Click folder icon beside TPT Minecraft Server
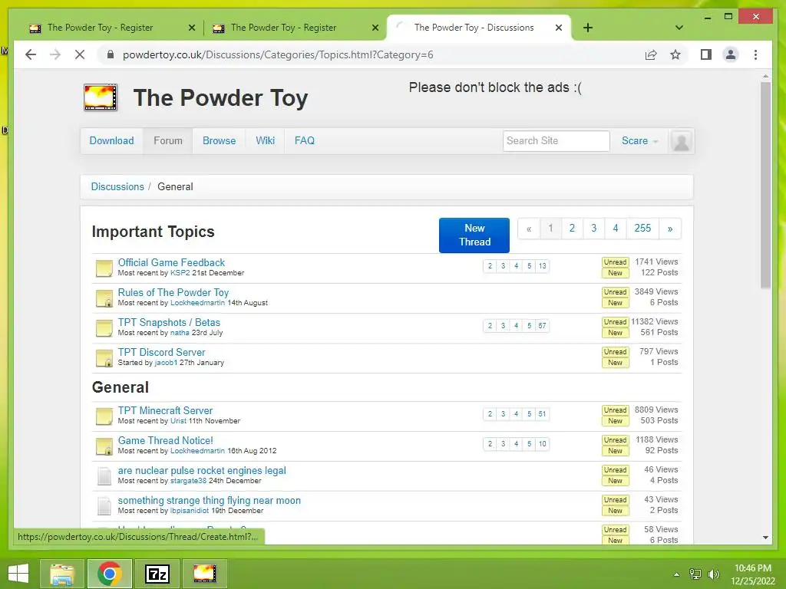The image size is (786, 589). tap(104, 416)
